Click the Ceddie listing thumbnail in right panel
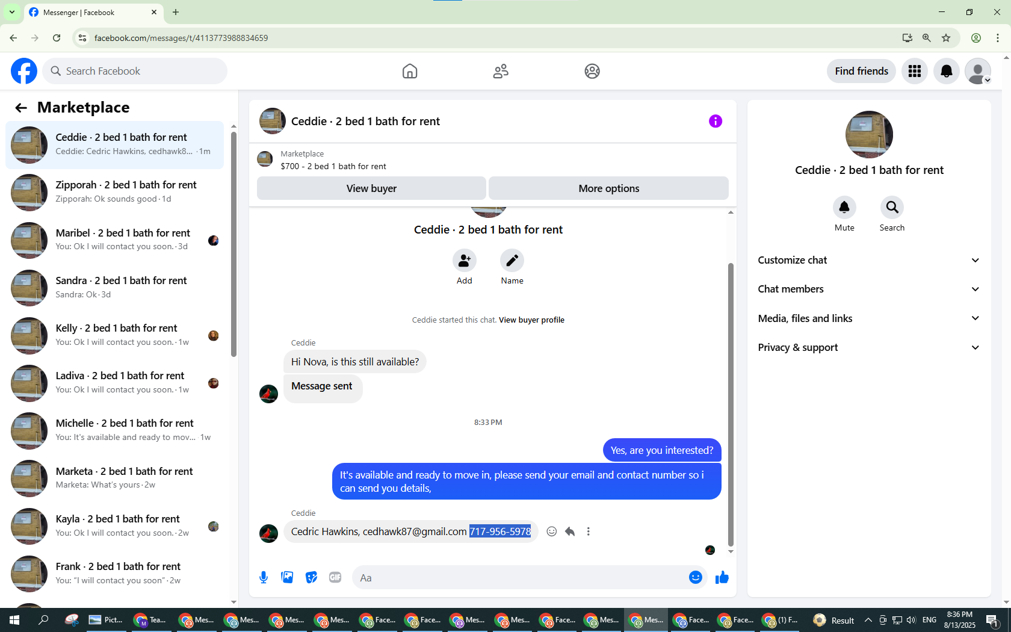The height and width of the screenshot is (632, 1011). point(869,134)
